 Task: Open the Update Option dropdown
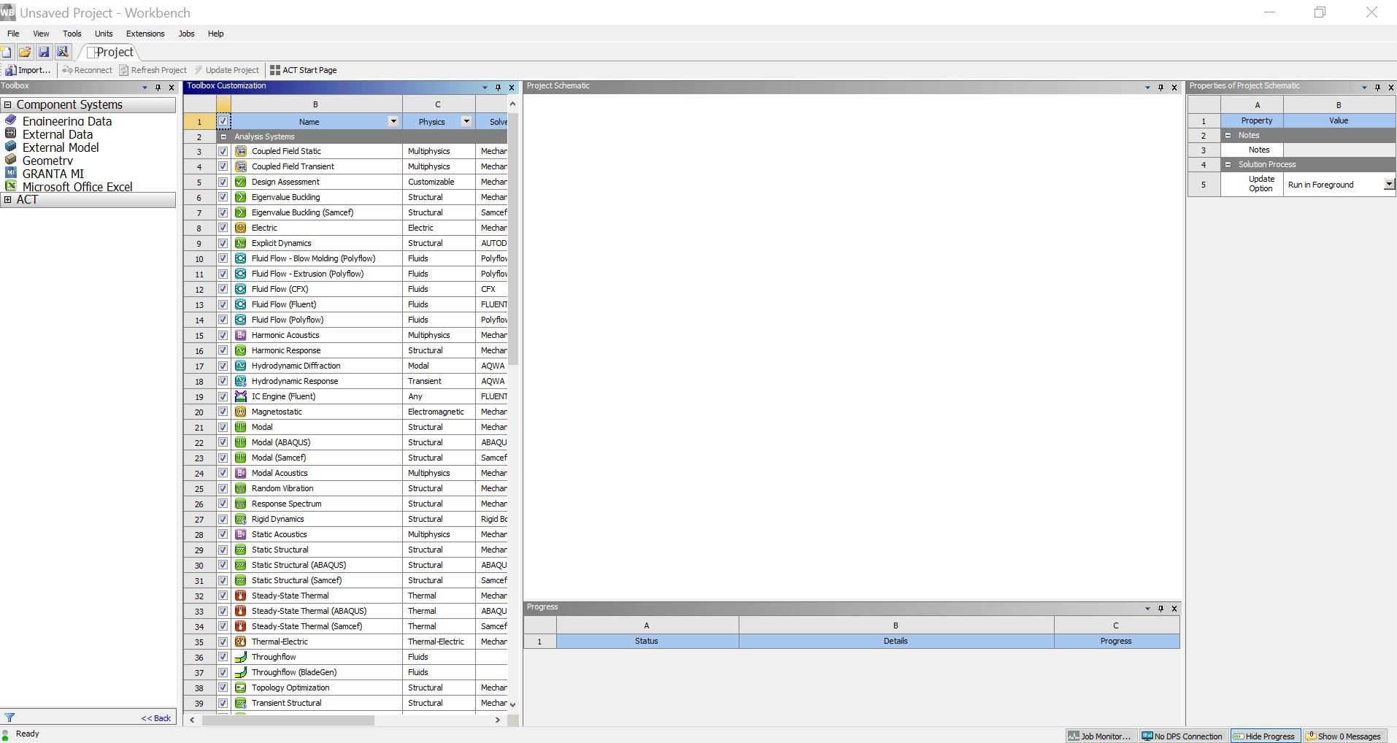(x=1390, y=185)
